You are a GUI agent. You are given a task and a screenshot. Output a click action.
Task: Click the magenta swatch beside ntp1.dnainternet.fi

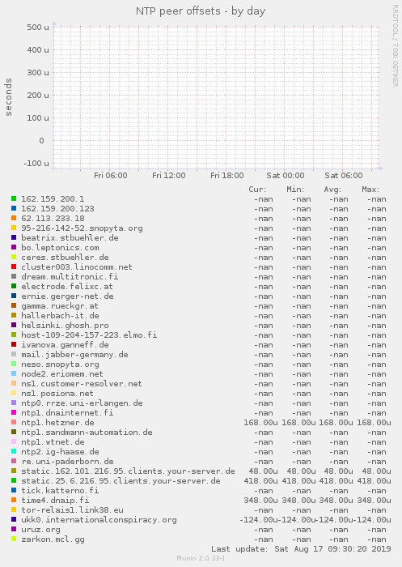14,412
